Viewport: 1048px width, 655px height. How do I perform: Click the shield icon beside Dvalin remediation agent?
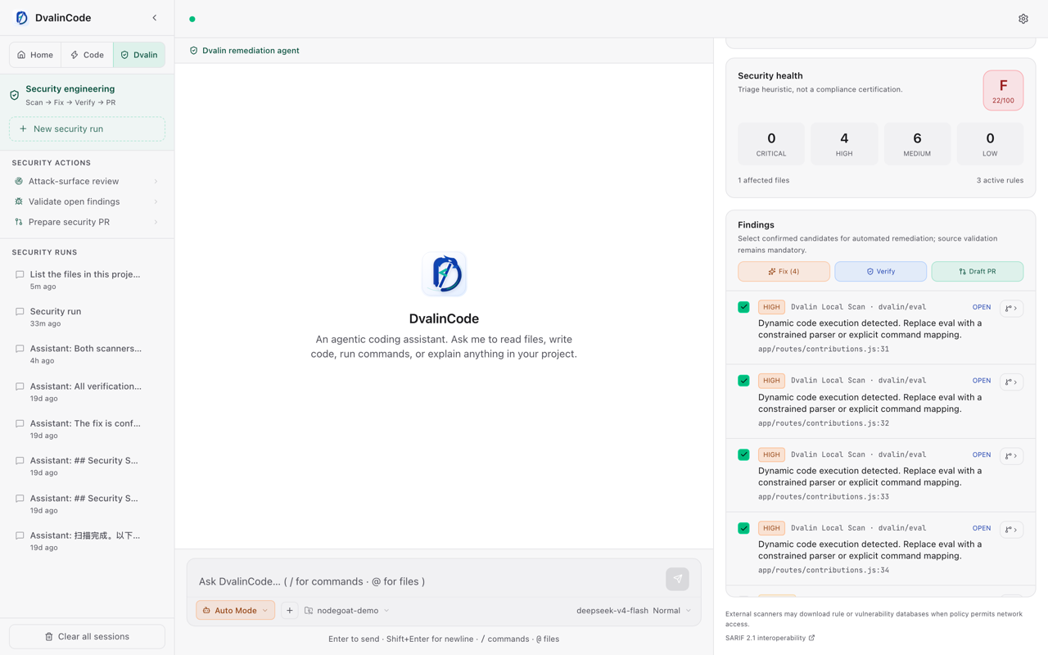point(194,51)
